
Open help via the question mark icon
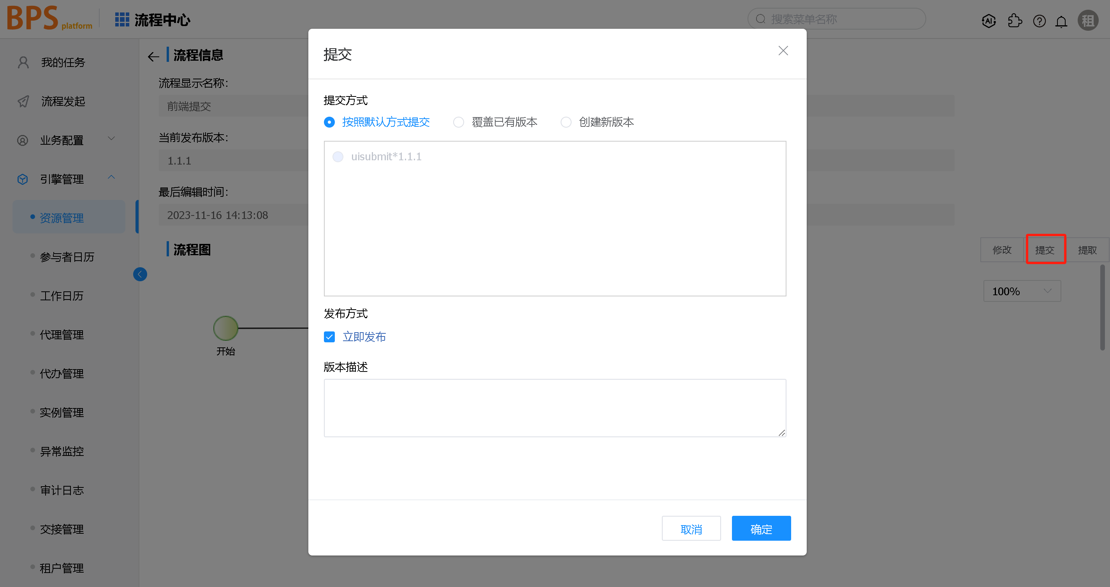pyautogui.click(x=1039, y=20)
